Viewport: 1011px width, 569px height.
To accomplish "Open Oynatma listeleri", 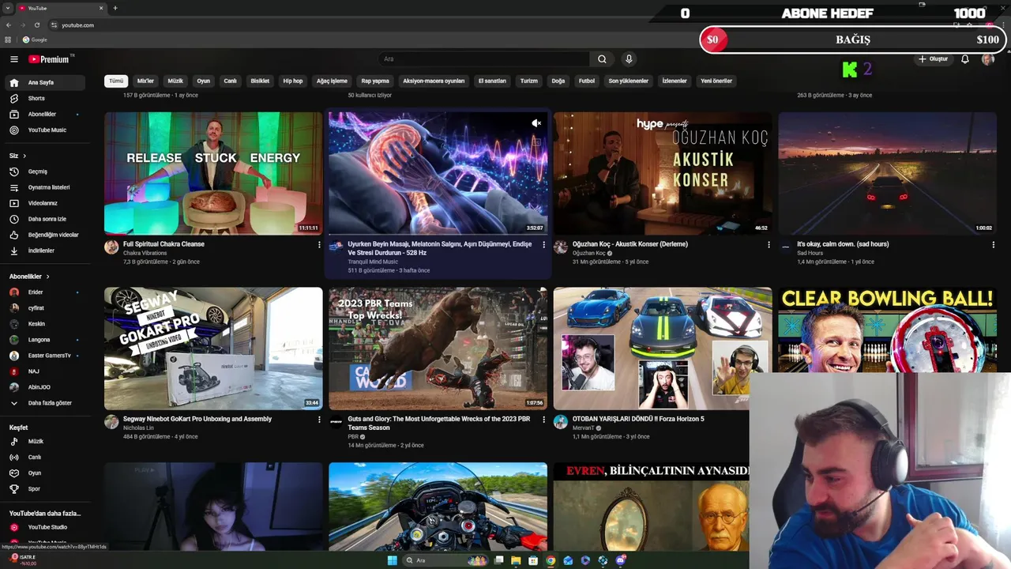I will [x=45, y=187].
